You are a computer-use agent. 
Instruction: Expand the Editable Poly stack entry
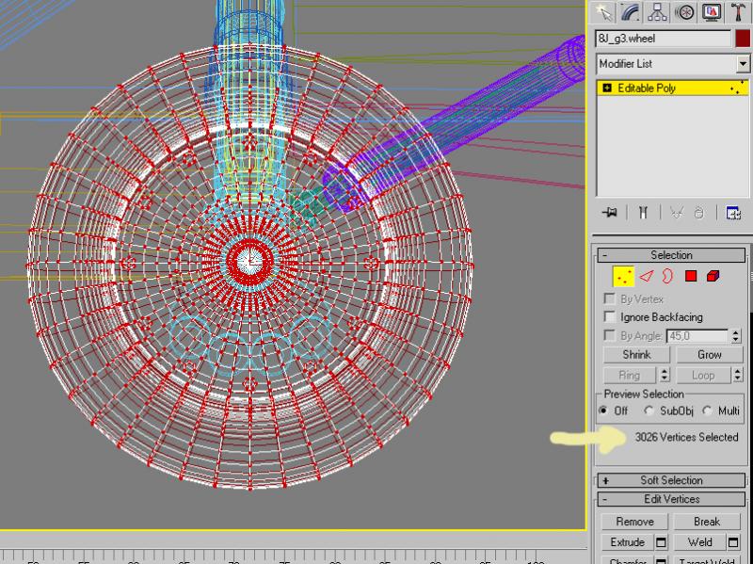tap(607, 89)
